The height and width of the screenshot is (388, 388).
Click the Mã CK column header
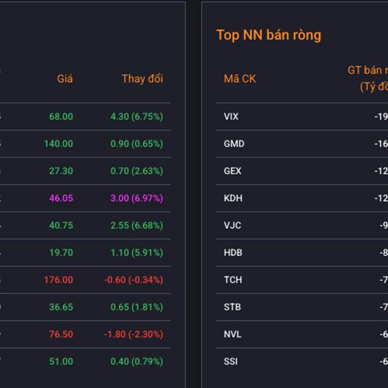(x=240, y=79)
